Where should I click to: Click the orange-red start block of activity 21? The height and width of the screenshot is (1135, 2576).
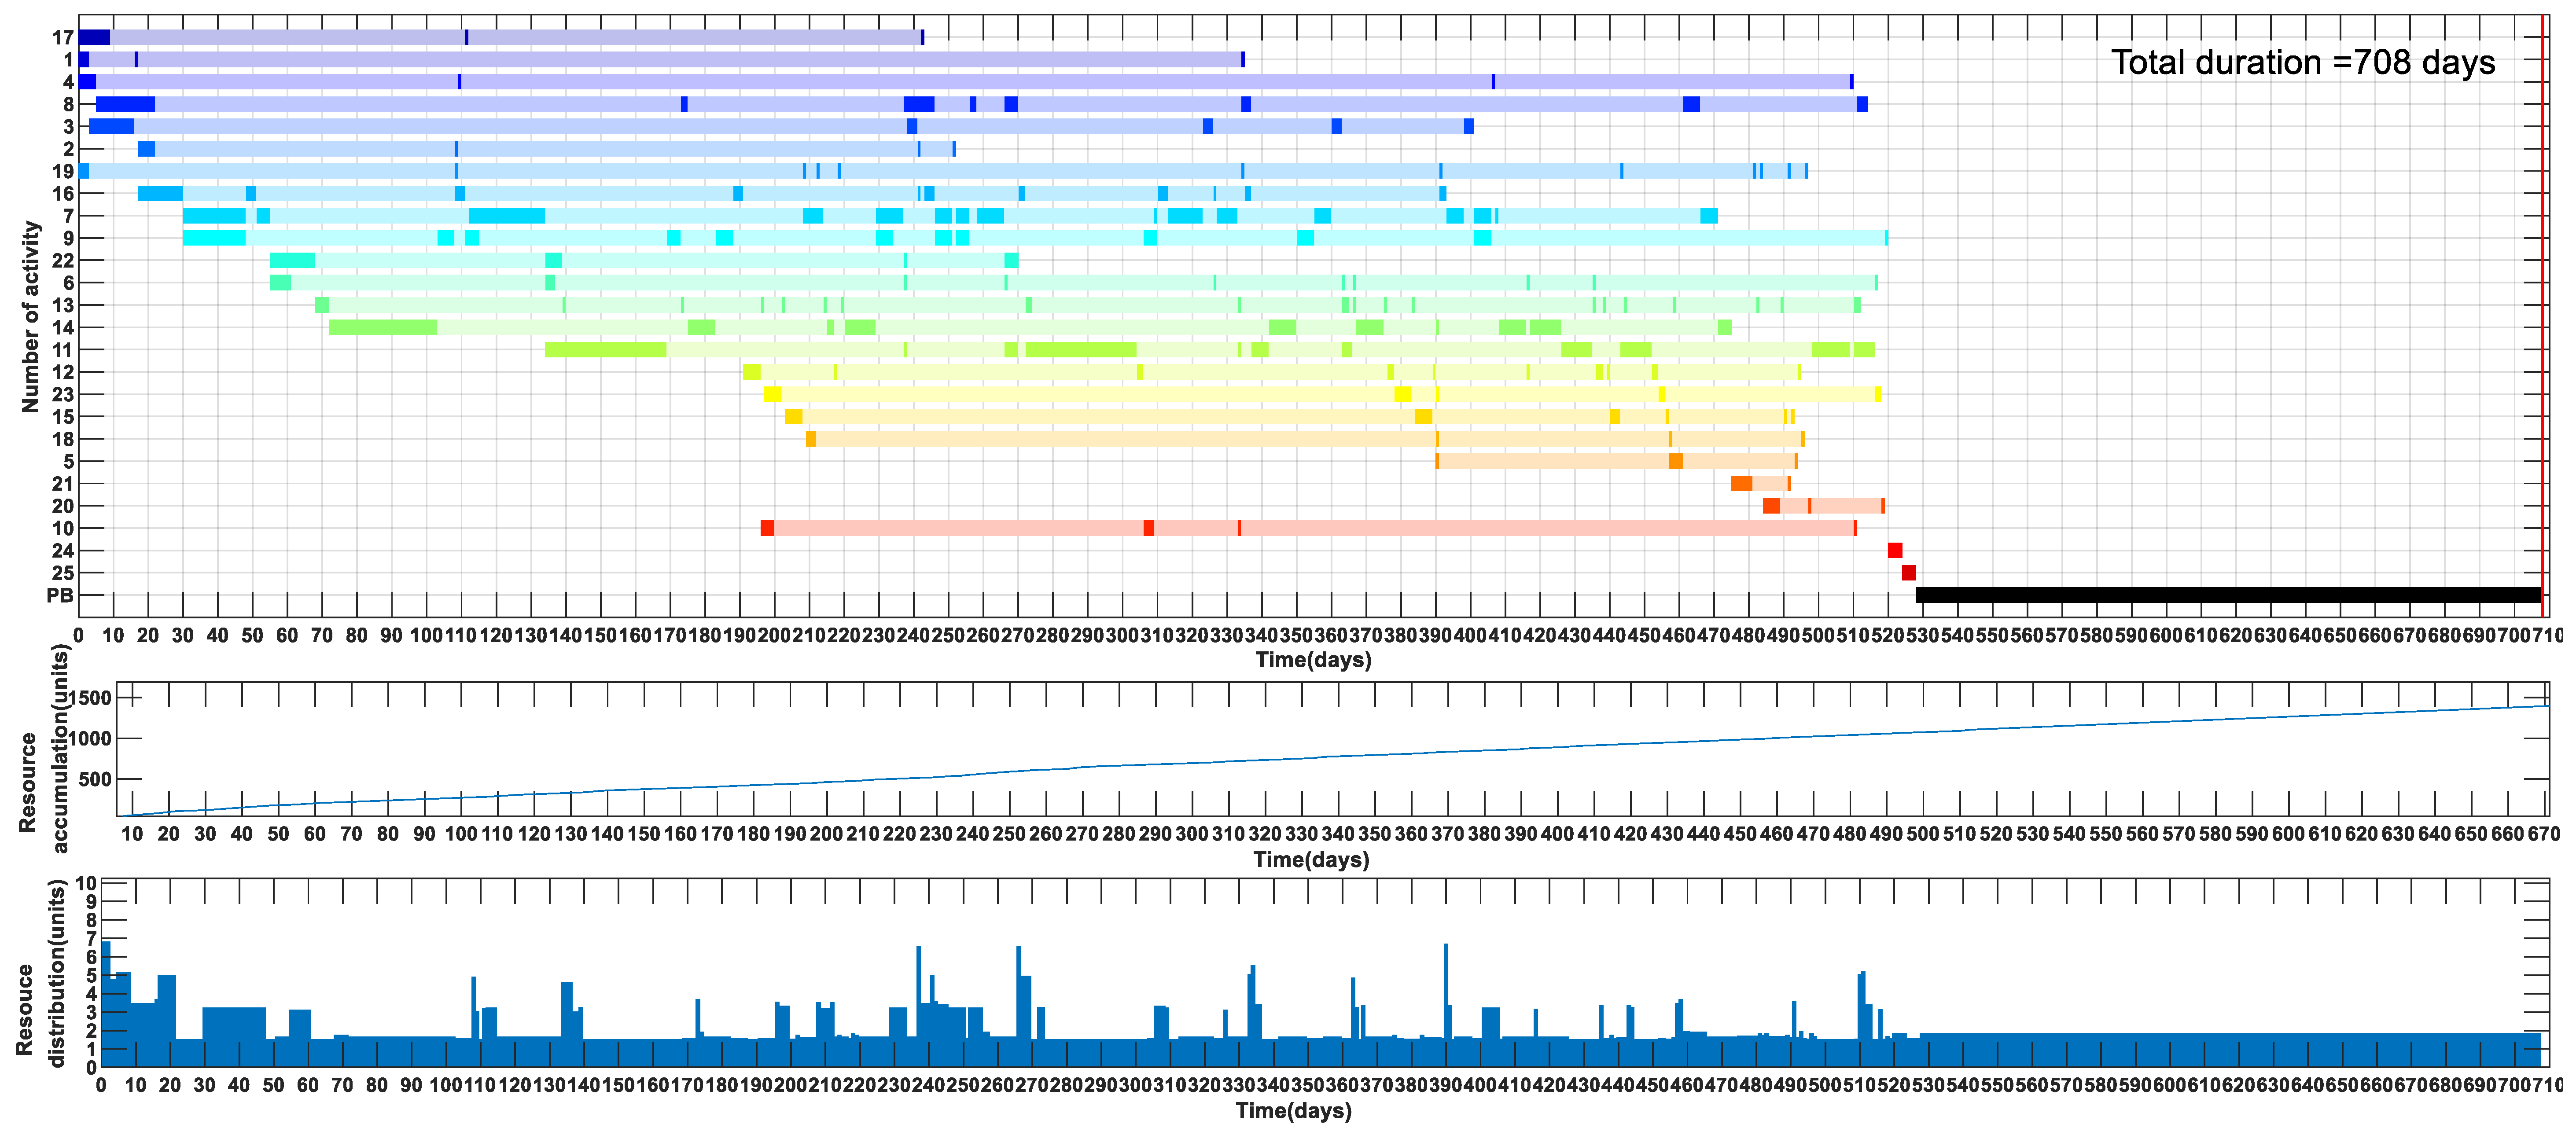tap(1741, 484)
